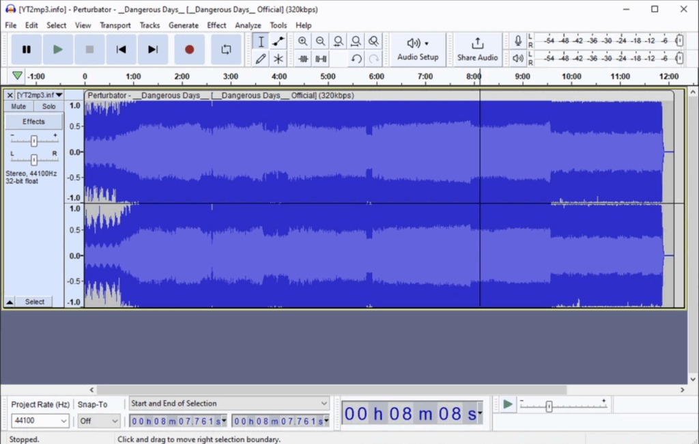Trim audio outside the selection

point(303,59)
